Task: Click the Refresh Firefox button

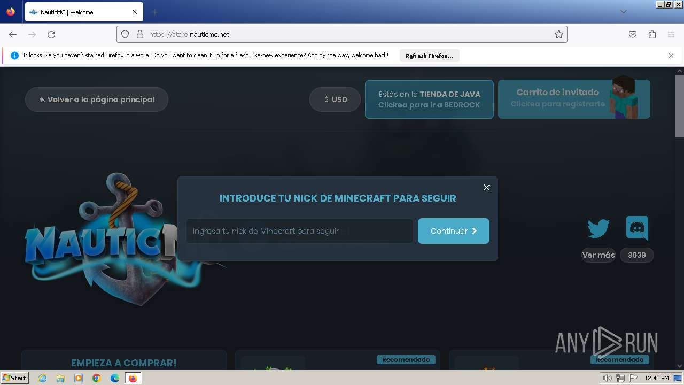Action: coord(429,56)
